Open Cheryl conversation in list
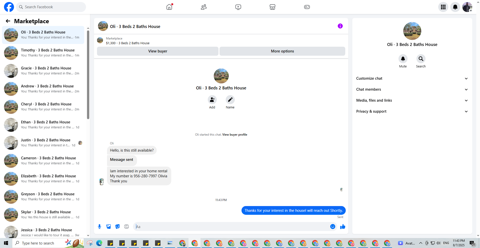This screenshot has width=480, height=248. [43, 107]
